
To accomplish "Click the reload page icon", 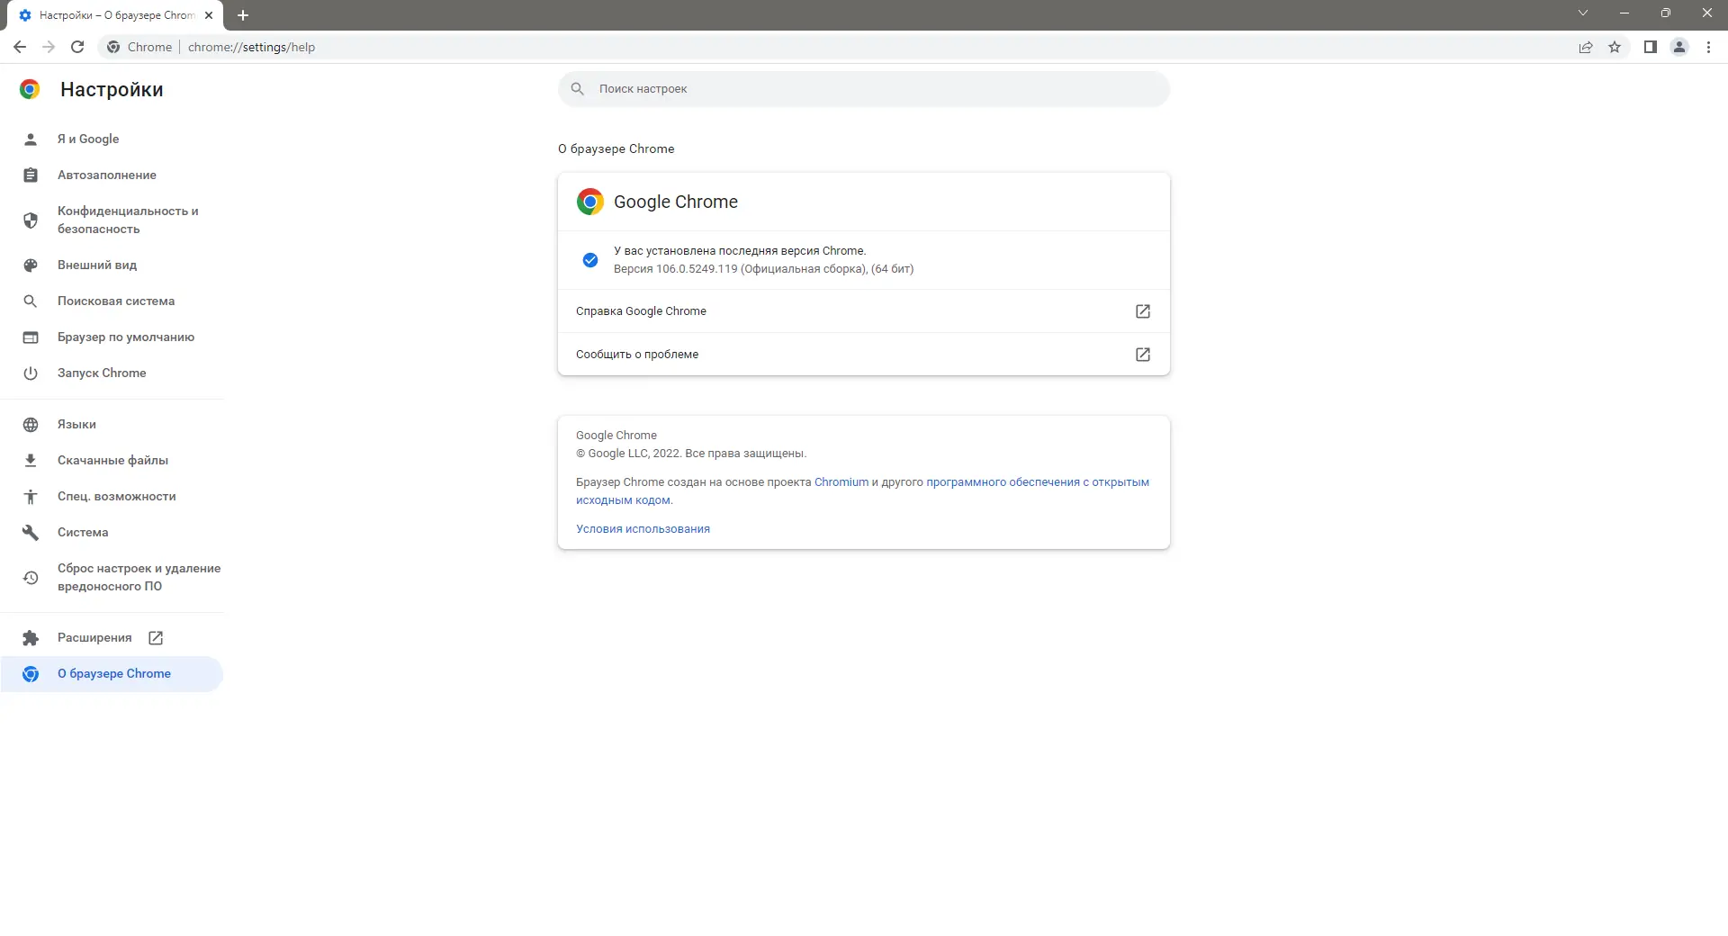I will click(x=77, y=47).
